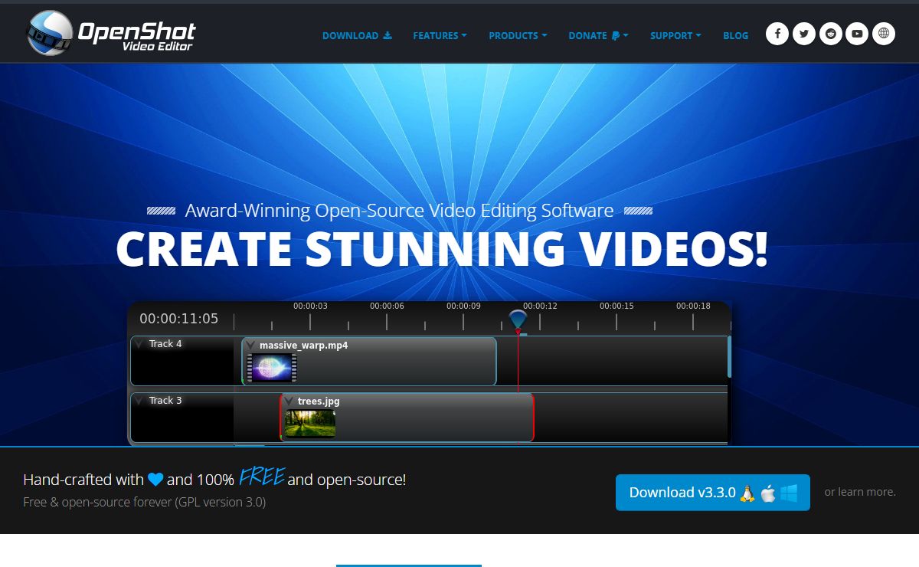The width and height of the screenshot is (919, 567).
Task: Click the 'Track 4' label
Action: coord(165,344)
